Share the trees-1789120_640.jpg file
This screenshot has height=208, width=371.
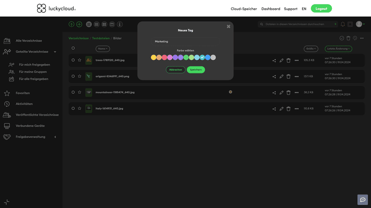tap(274, 61)
